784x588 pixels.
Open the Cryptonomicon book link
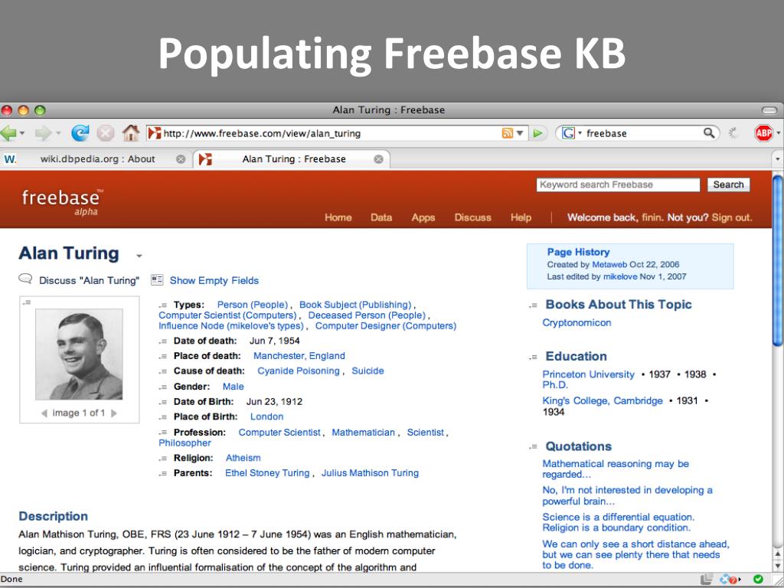click(577, 323)
